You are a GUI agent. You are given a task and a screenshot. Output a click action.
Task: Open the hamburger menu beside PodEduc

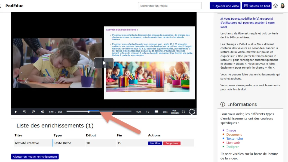[x=1, y=6]
